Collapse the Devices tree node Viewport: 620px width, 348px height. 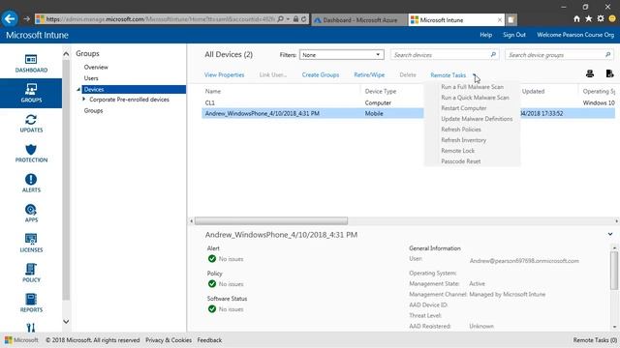78,90
